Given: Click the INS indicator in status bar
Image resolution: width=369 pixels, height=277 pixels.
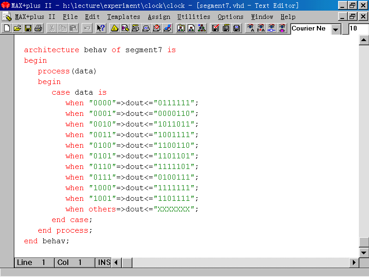Looking at the screenshot, I should 104,262.
